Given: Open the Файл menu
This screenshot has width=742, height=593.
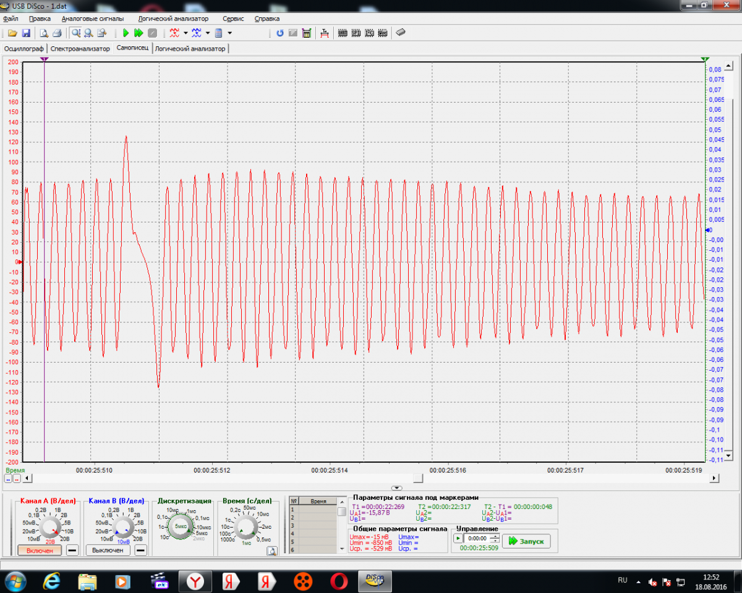Looking at the screenshot, I should [11, 19].
